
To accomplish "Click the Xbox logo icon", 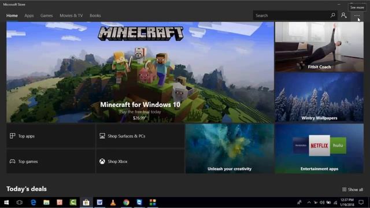I will 102,161.
